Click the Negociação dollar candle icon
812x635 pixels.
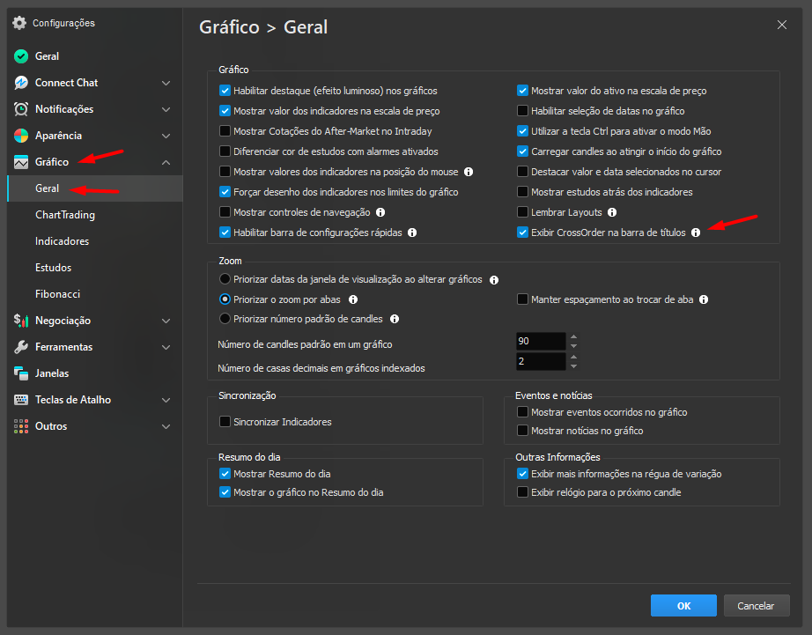pos(21,321)
